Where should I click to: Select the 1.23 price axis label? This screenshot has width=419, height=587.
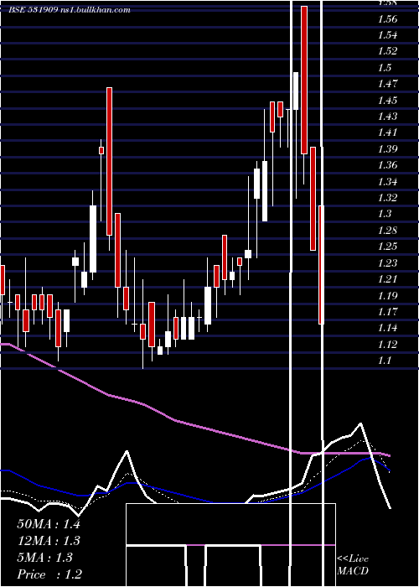point(387,262)
